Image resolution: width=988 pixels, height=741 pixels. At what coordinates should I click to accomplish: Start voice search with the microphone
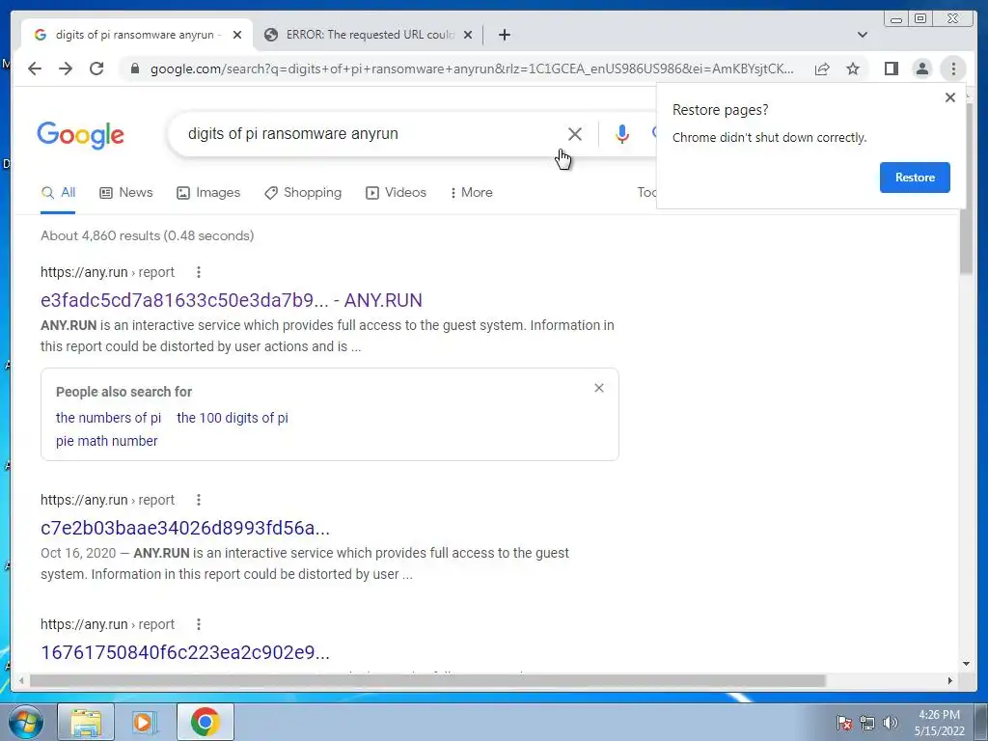[x=622, y=133]
